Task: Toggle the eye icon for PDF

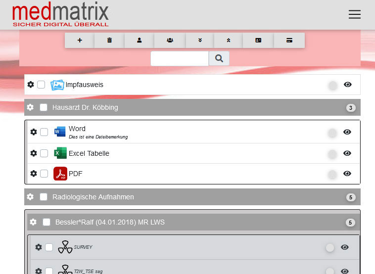Action: (x=347, y=174)
